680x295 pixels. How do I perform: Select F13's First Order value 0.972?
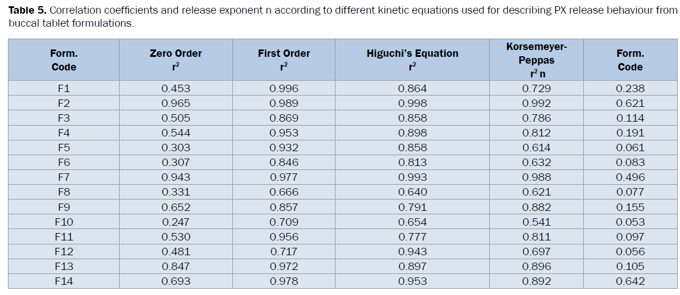(284, 266)
